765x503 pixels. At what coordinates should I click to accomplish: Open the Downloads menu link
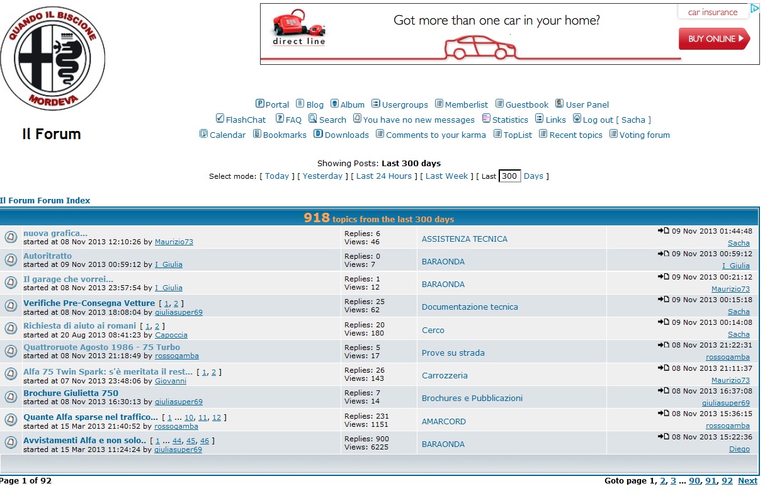(347, 135)
